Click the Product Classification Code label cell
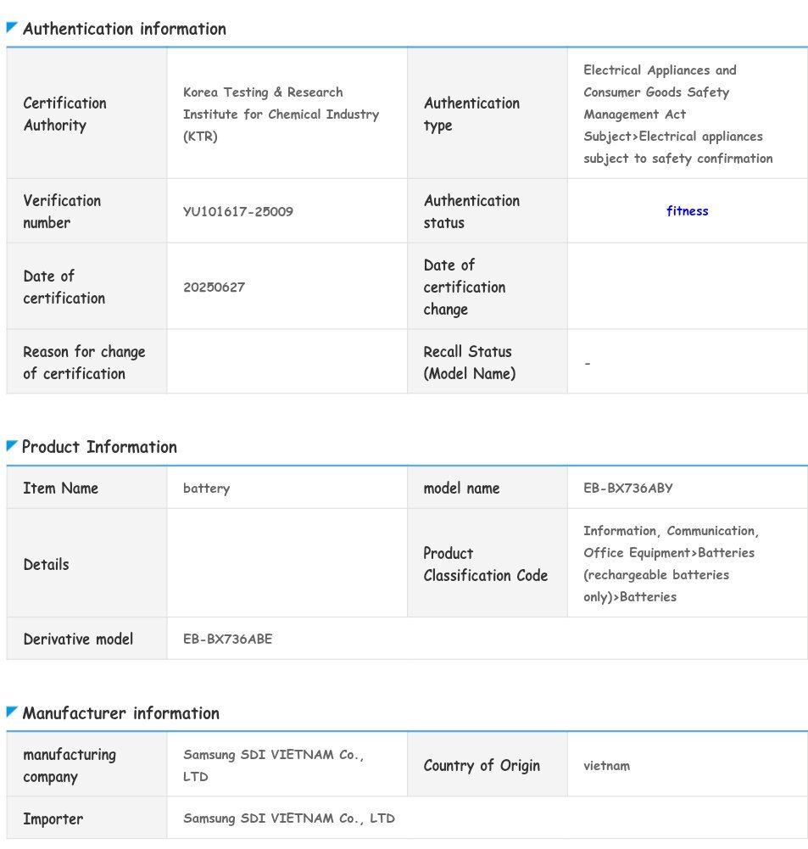This screenshot has width=808, height=849. [486, 564]
